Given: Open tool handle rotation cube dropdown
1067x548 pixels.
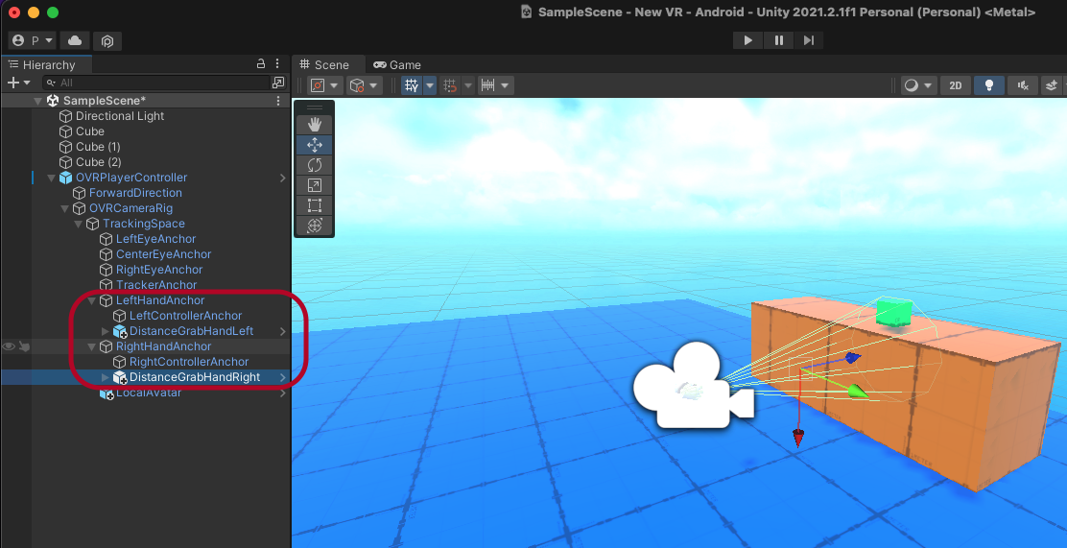Looking at the screenshot, I should [x=364, y=85].
